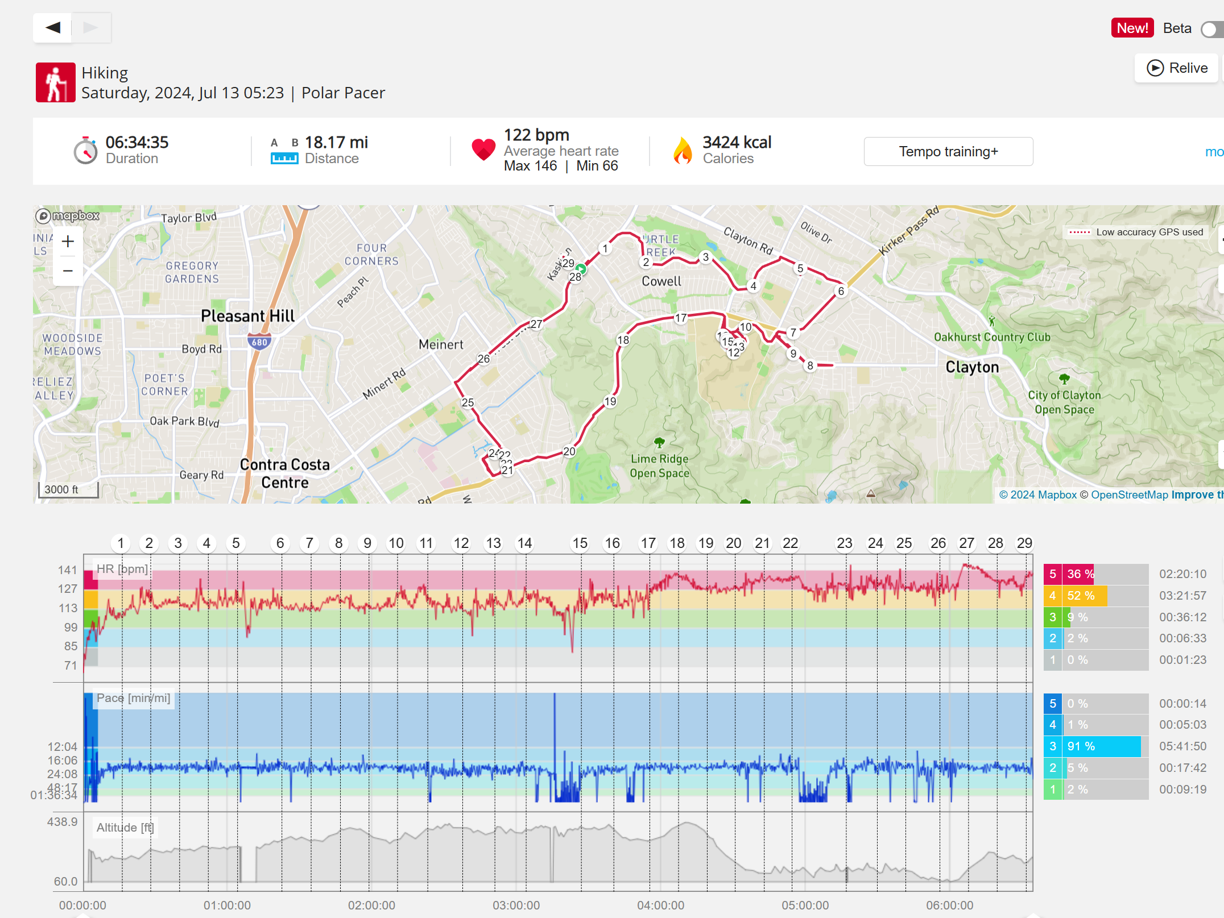The image size is (1224, 918).
Task: Click the Mapbox logo
Action: (68, 216)
